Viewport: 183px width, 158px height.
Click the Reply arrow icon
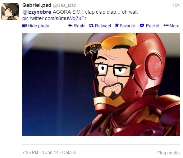[70, 26]
